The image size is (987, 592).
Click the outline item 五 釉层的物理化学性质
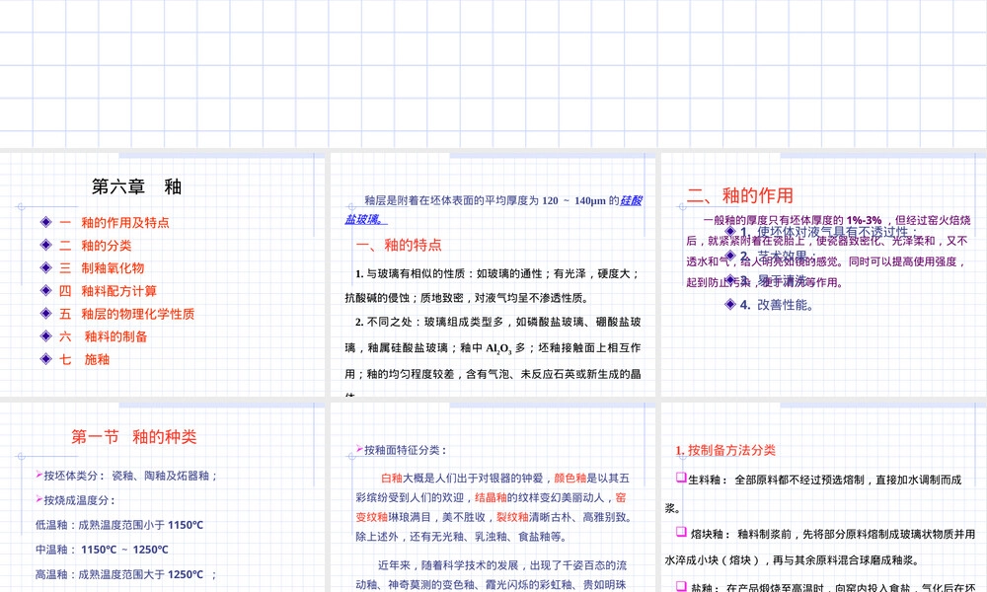[126, 314]
